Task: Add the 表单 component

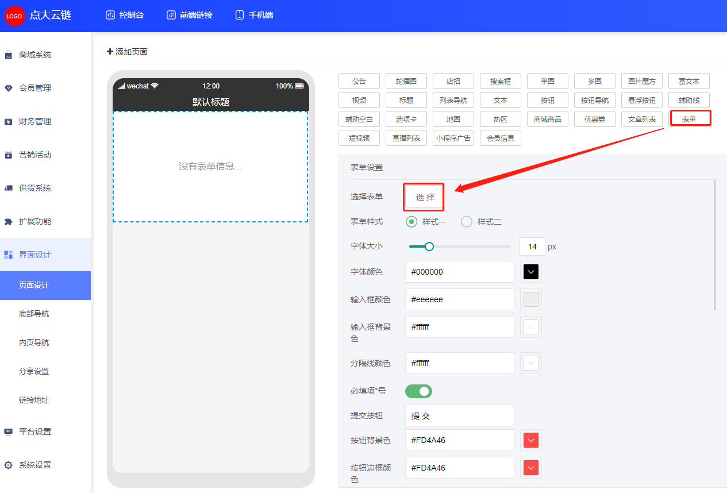Action: [689, 120]
